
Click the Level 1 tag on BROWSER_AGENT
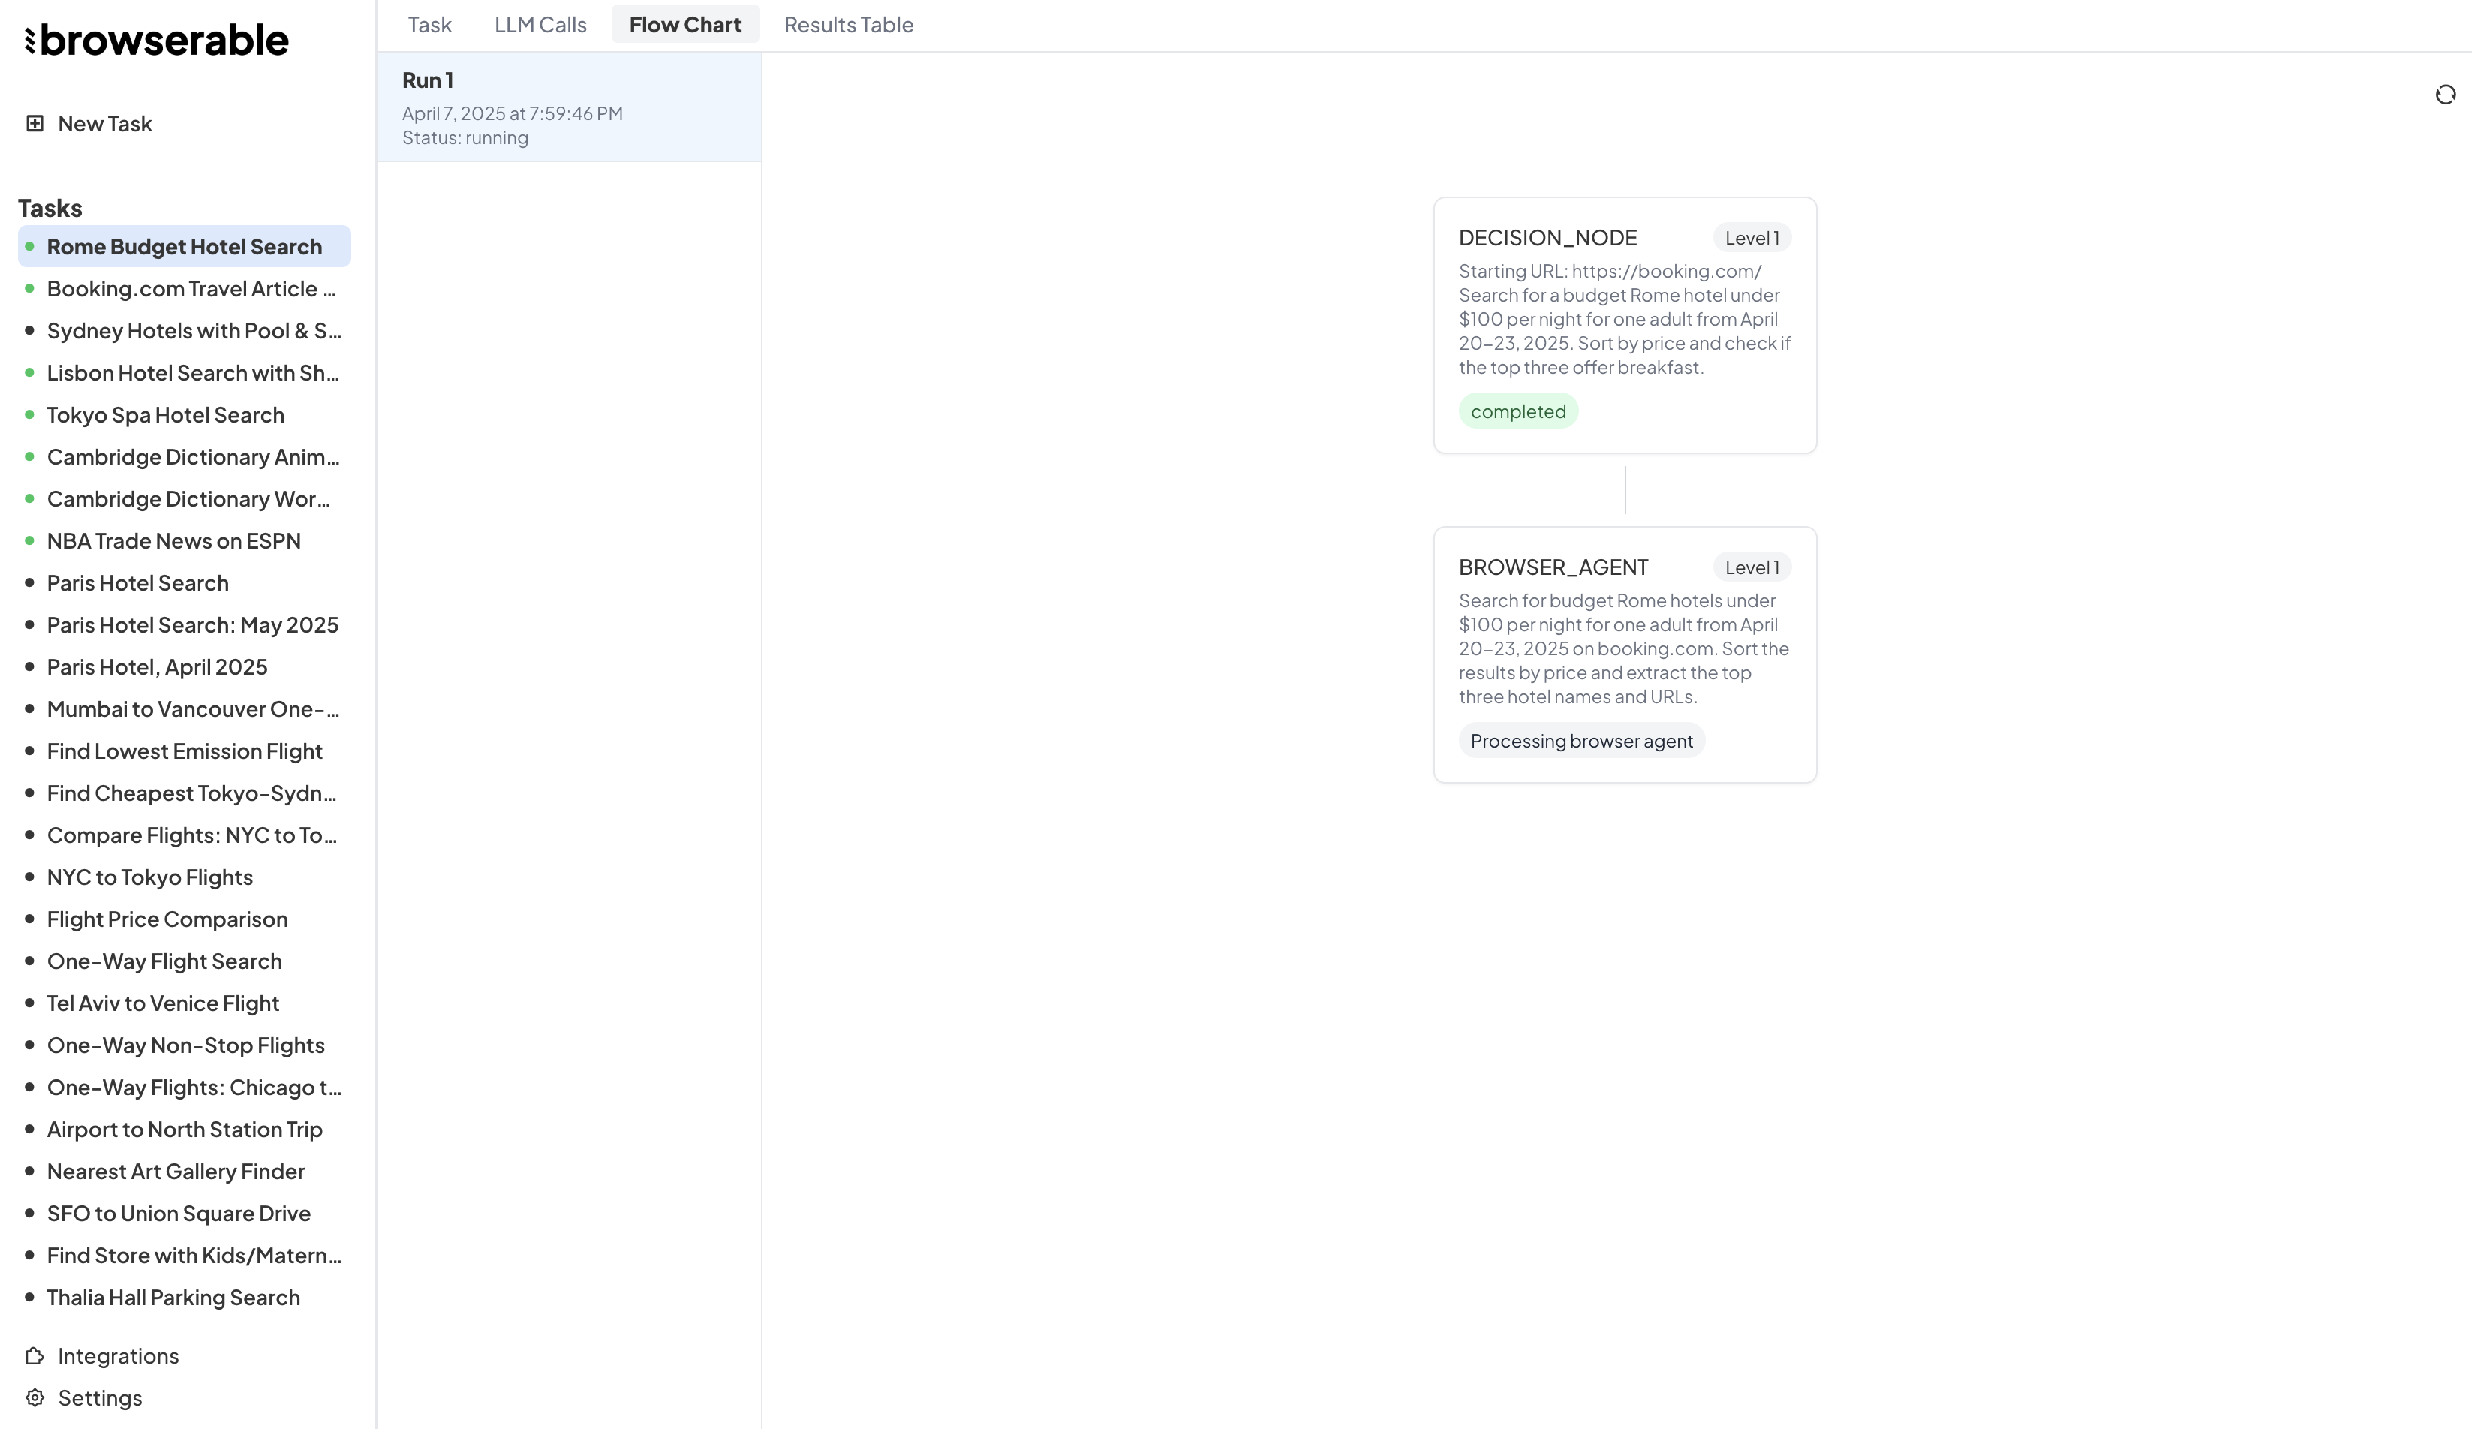pyautogui.click(x=1751, y=567)
